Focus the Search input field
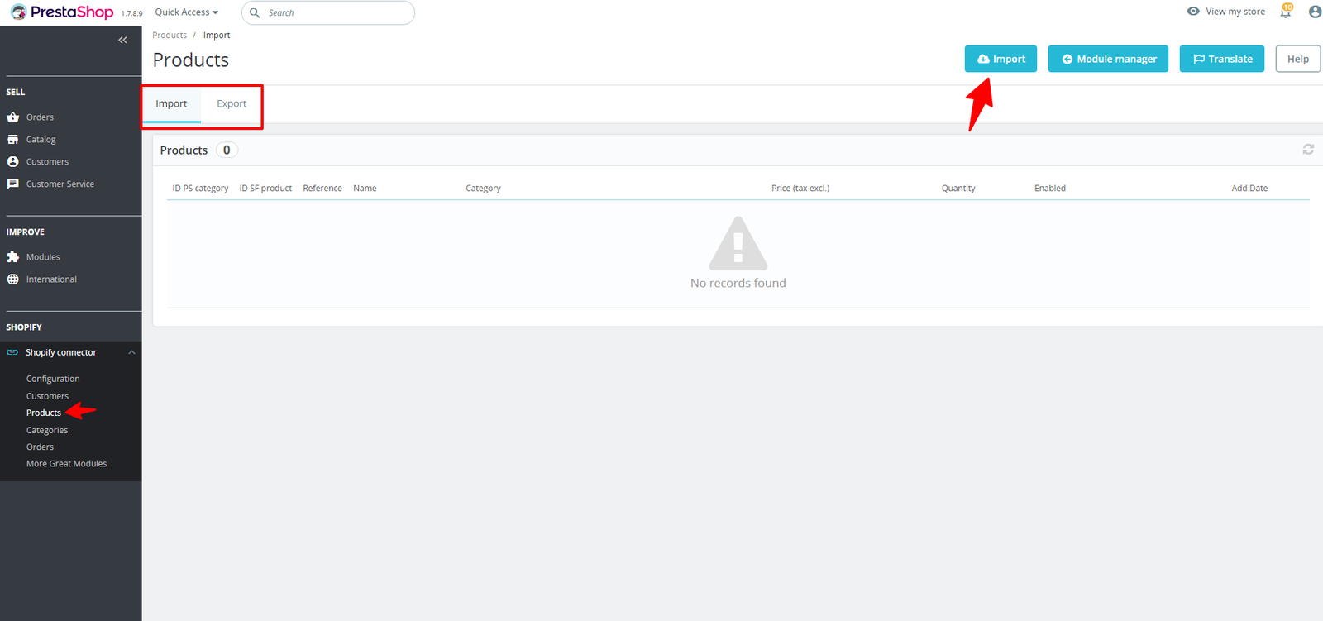 [x=328, y=12]
